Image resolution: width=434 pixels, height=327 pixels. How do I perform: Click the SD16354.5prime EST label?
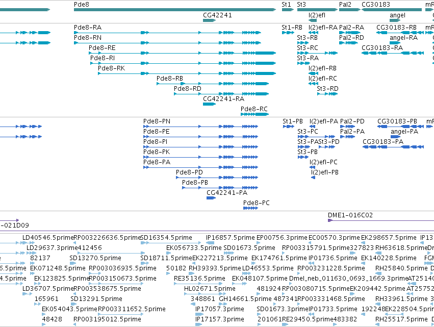(x=166, y=238)
